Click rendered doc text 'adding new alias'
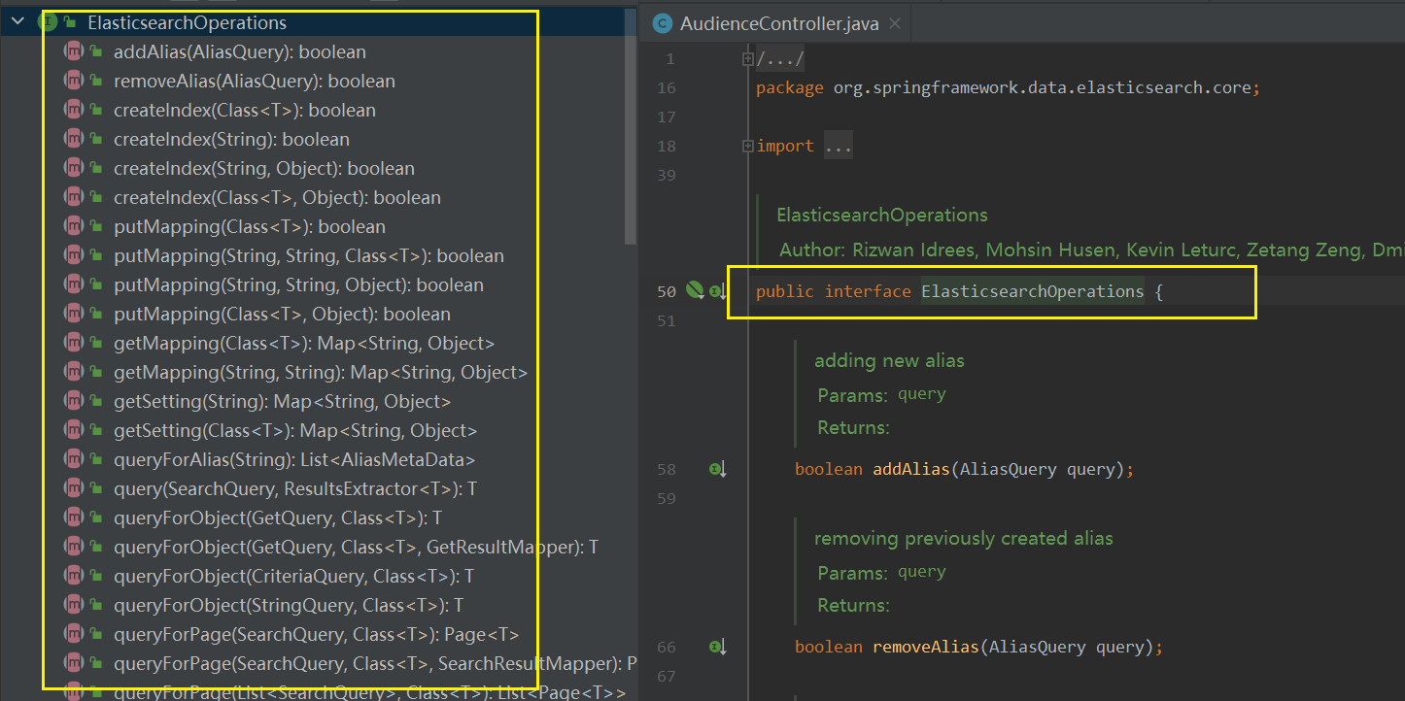 tap(889, 360)
